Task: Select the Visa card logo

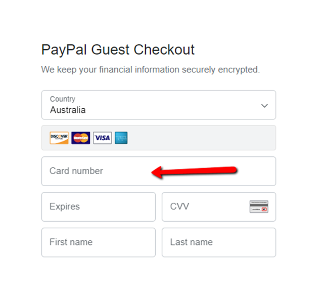Action: click(x=102, y=138)
